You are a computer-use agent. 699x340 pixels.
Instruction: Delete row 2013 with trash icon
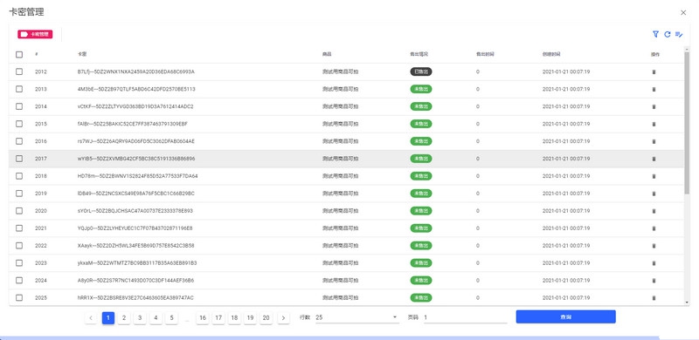tap(654, 89)
